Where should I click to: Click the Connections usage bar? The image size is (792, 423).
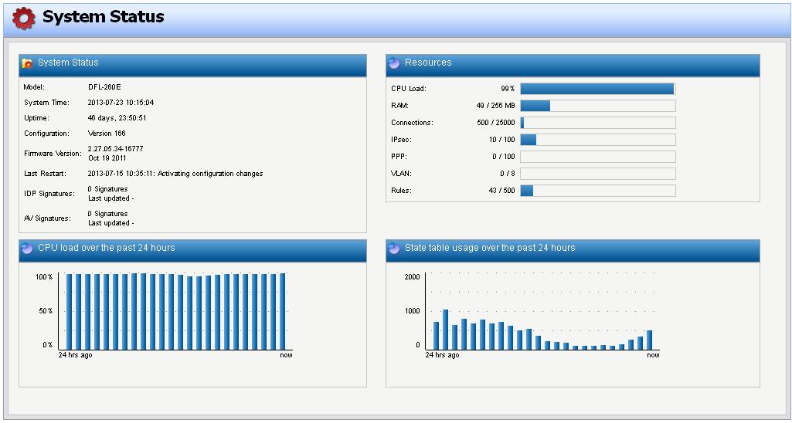pos(597,123)
